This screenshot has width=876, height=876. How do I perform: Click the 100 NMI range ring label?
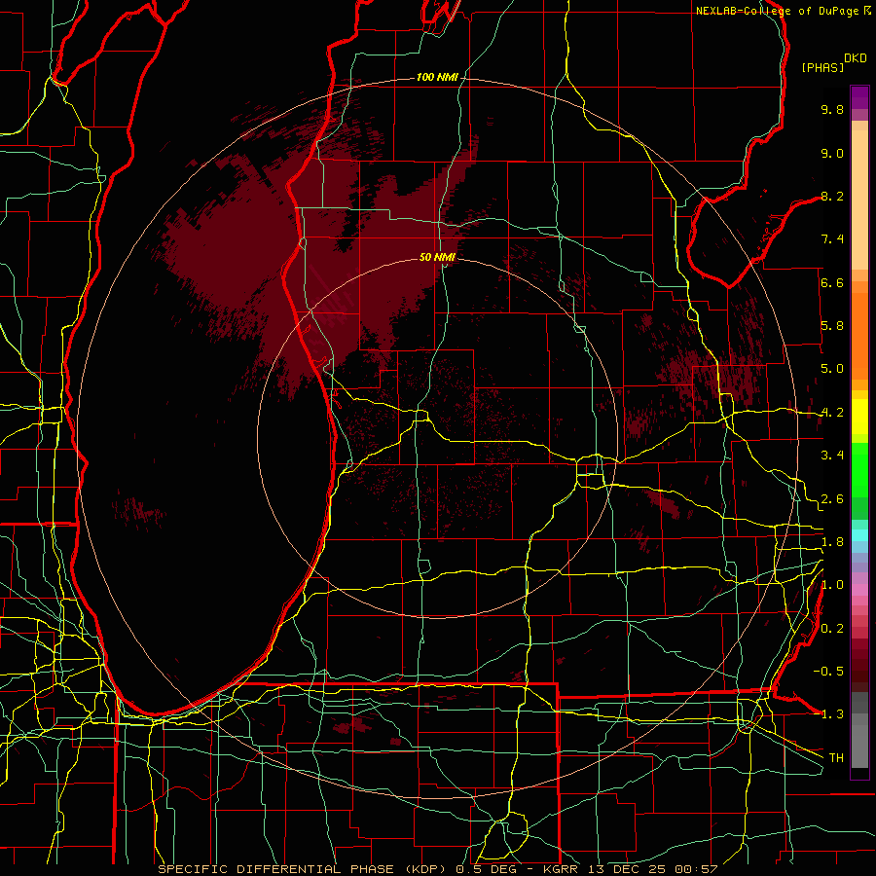(437, 77)
